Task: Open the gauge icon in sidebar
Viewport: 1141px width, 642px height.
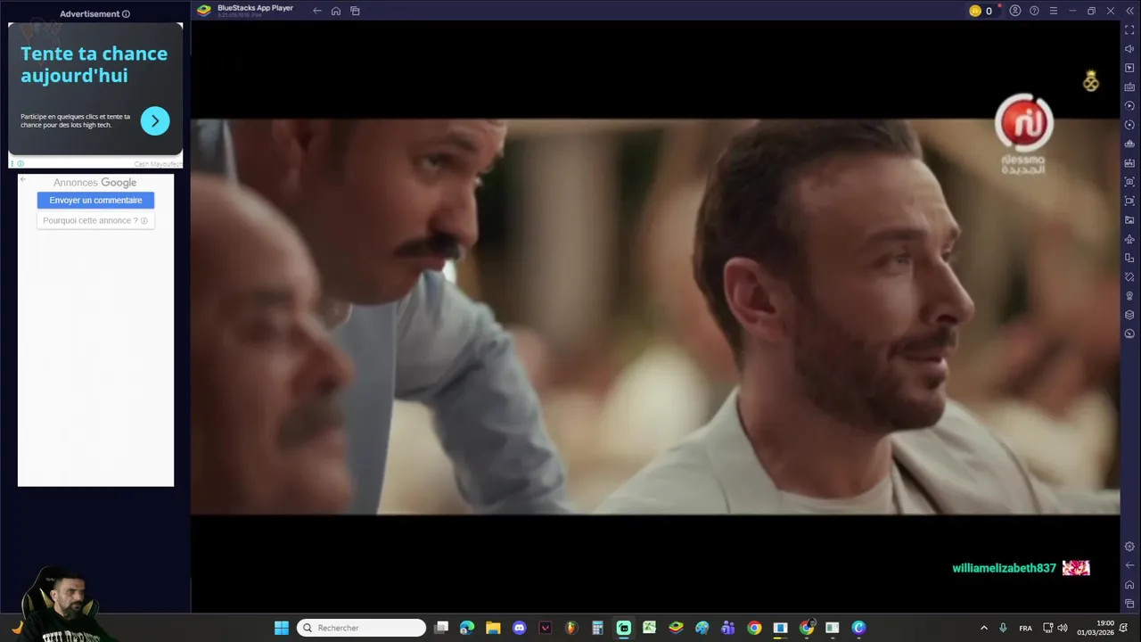Action: [1129, 333]
